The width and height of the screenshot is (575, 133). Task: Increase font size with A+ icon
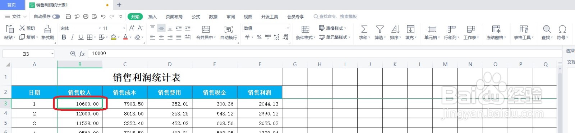(132, 28)
